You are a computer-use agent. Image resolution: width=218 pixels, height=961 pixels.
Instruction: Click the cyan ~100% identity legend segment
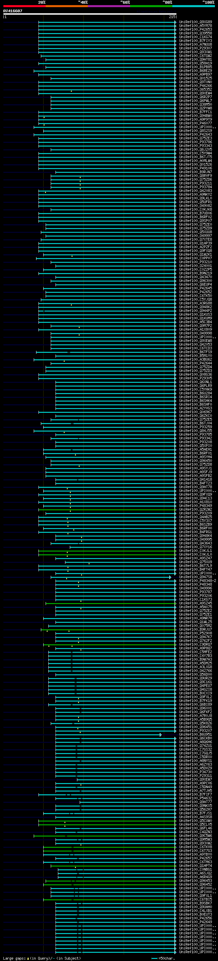193,6
